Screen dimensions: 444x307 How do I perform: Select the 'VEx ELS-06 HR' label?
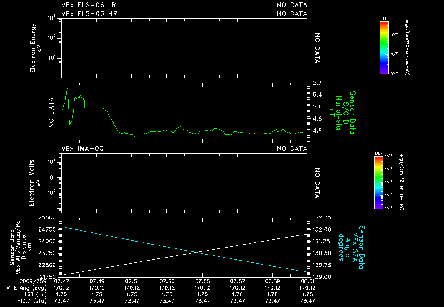tap(89, 13)
